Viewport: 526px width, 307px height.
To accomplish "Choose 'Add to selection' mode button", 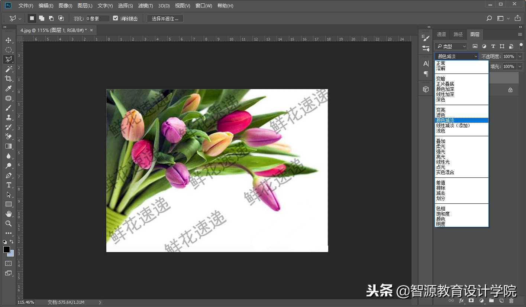I will (x=42, y=18).
